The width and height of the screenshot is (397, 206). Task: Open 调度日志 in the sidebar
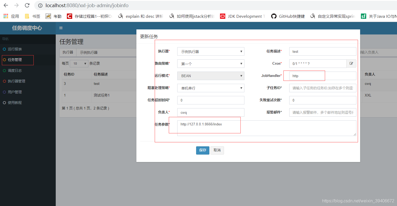[x=28, y=71]
